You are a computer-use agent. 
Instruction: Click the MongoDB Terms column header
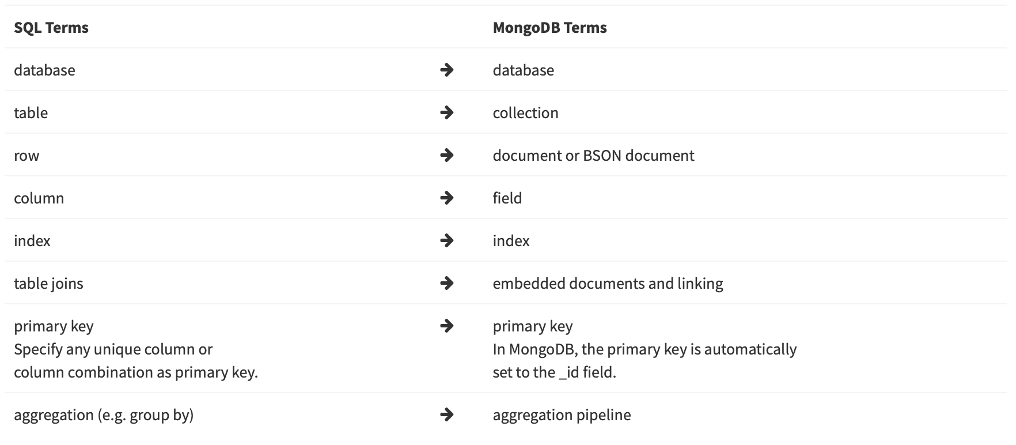click(549, 28)
